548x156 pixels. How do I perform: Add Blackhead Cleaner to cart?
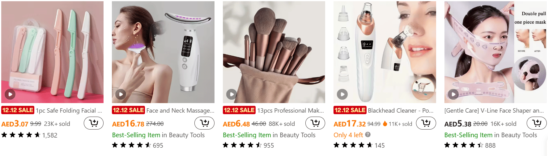click(x=426, y=123)
